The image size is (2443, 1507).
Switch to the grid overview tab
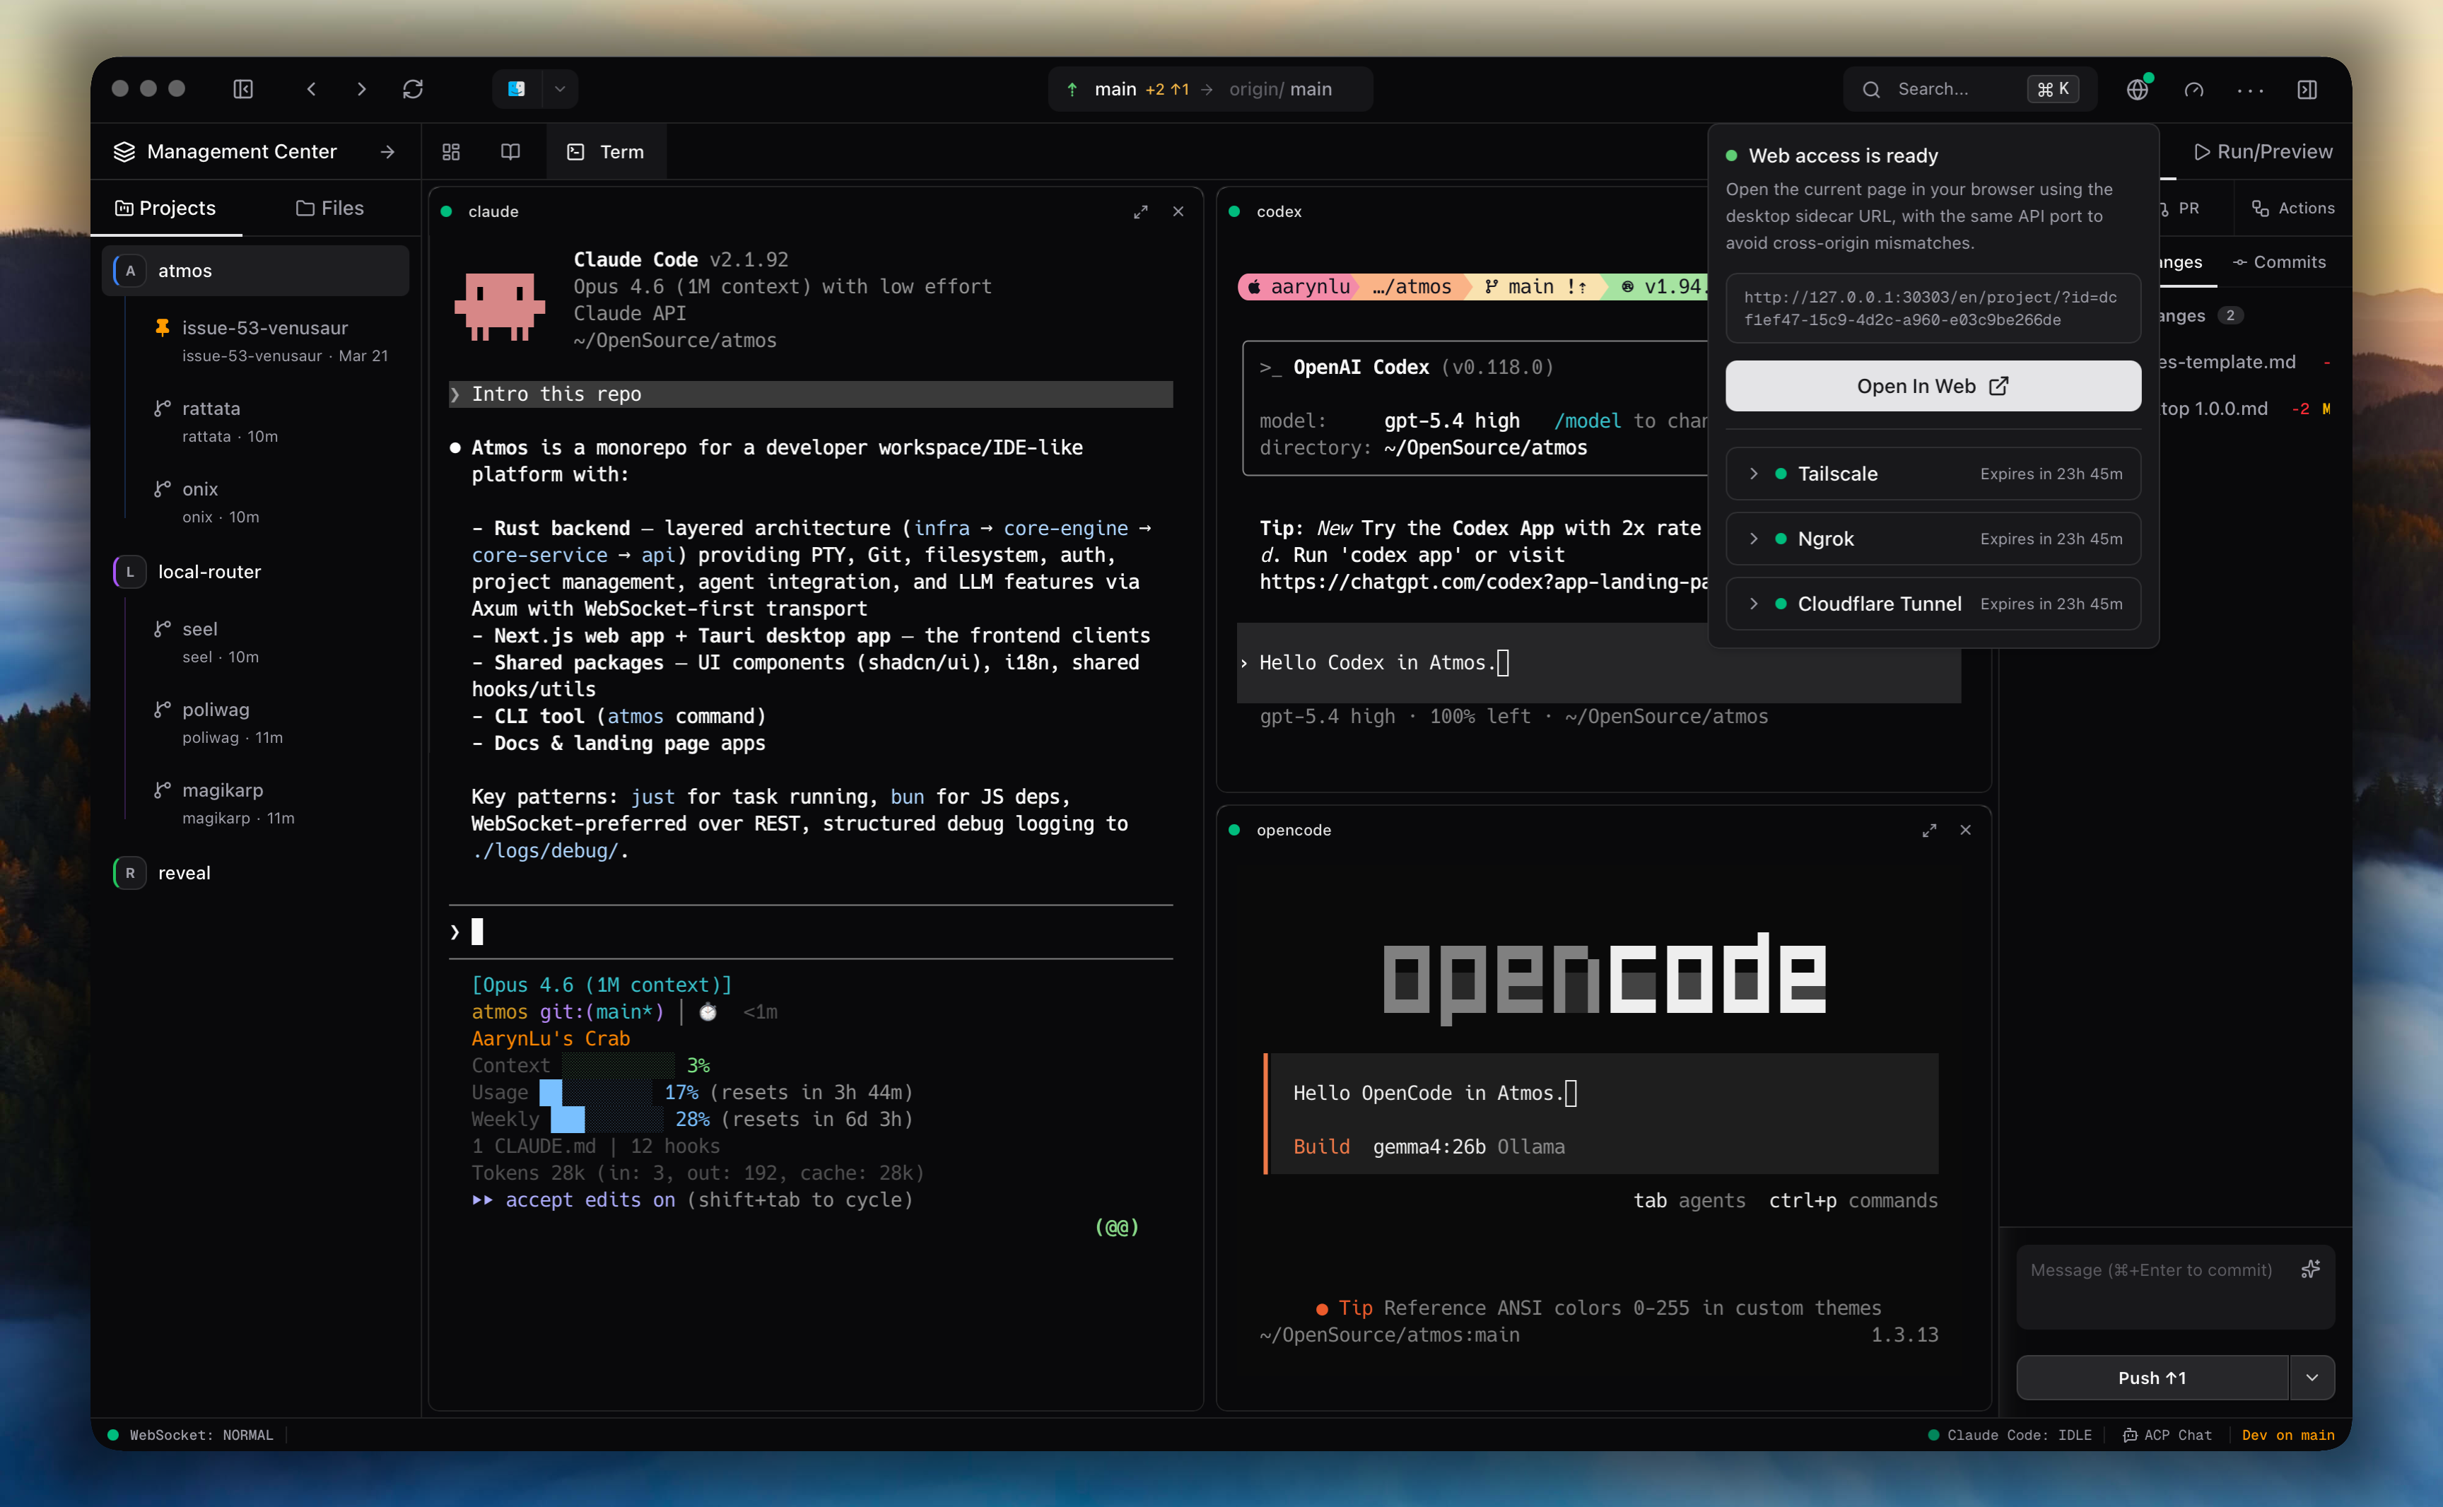[x=452, y=151]
